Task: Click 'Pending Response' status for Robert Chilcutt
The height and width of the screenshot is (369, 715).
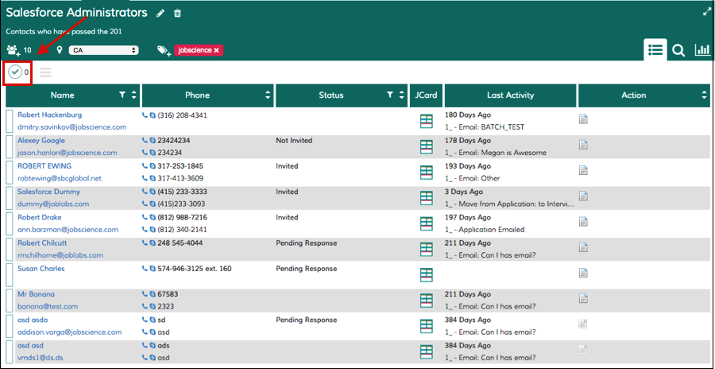Action: (307, 243)
